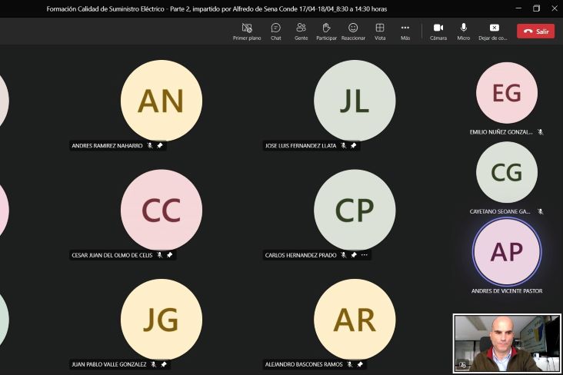Click the background effects icon on self-view
This screenshot has height=375, width=563.
462,365
